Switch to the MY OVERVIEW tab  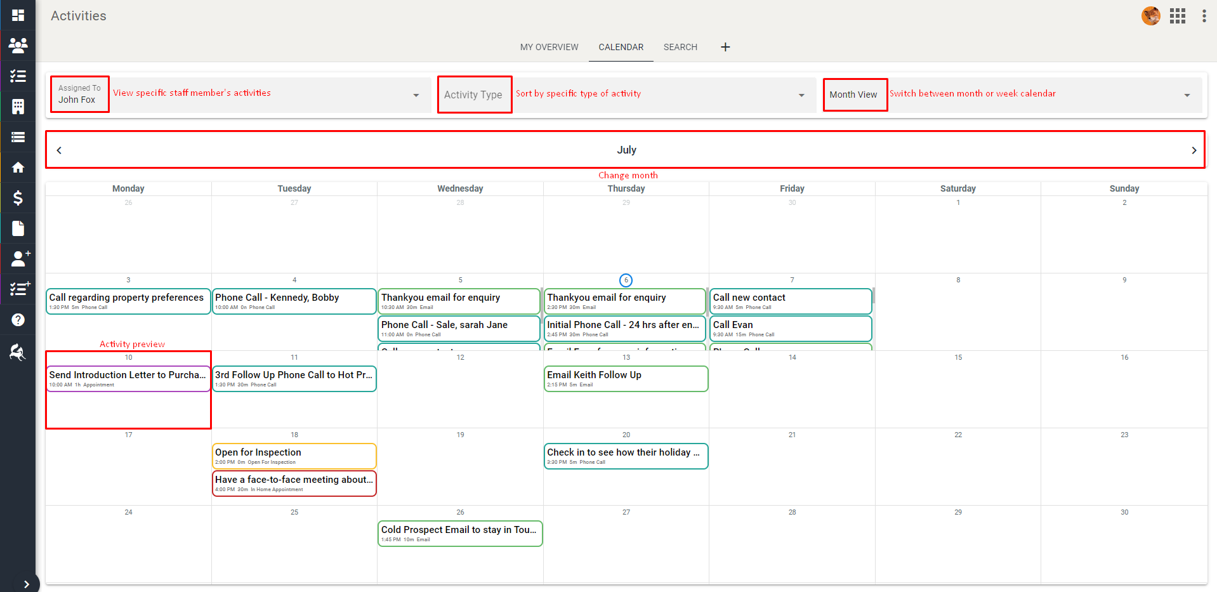[549, 47]
